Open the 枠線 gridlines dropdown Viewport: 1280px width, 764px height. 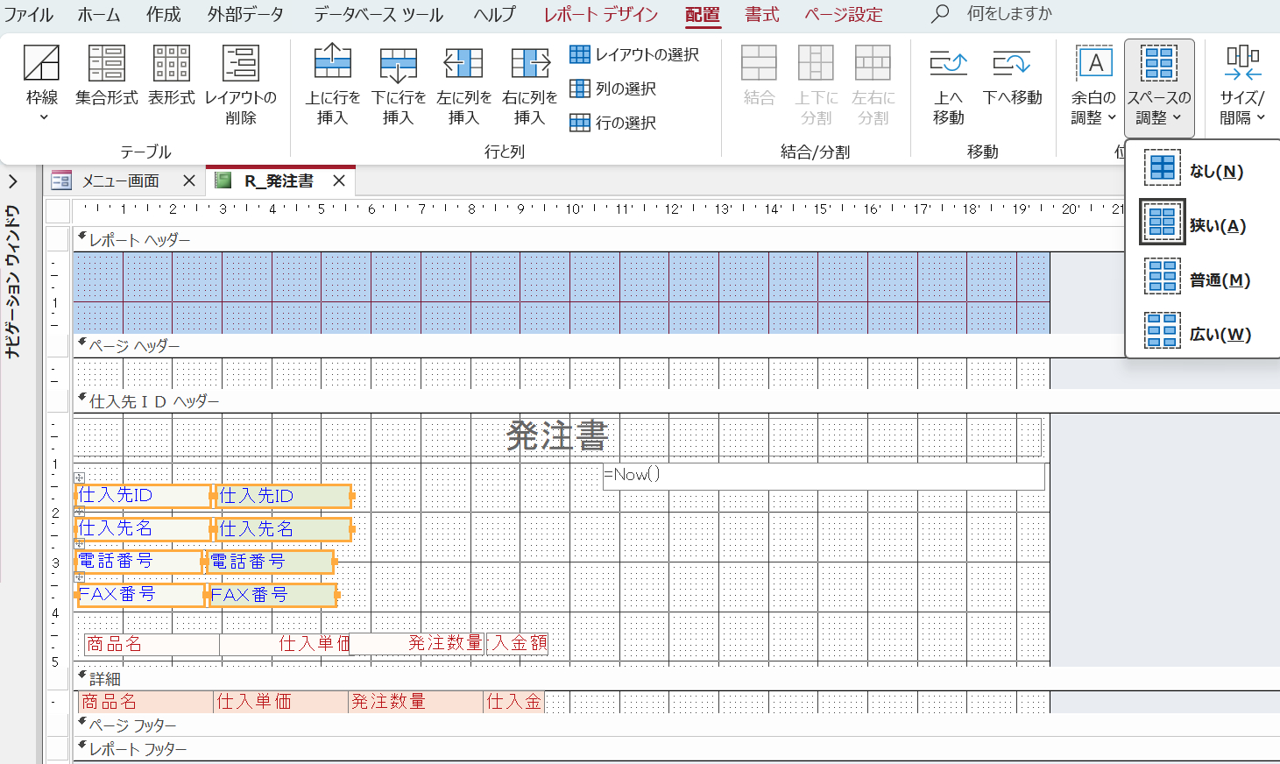coord(42,84)
